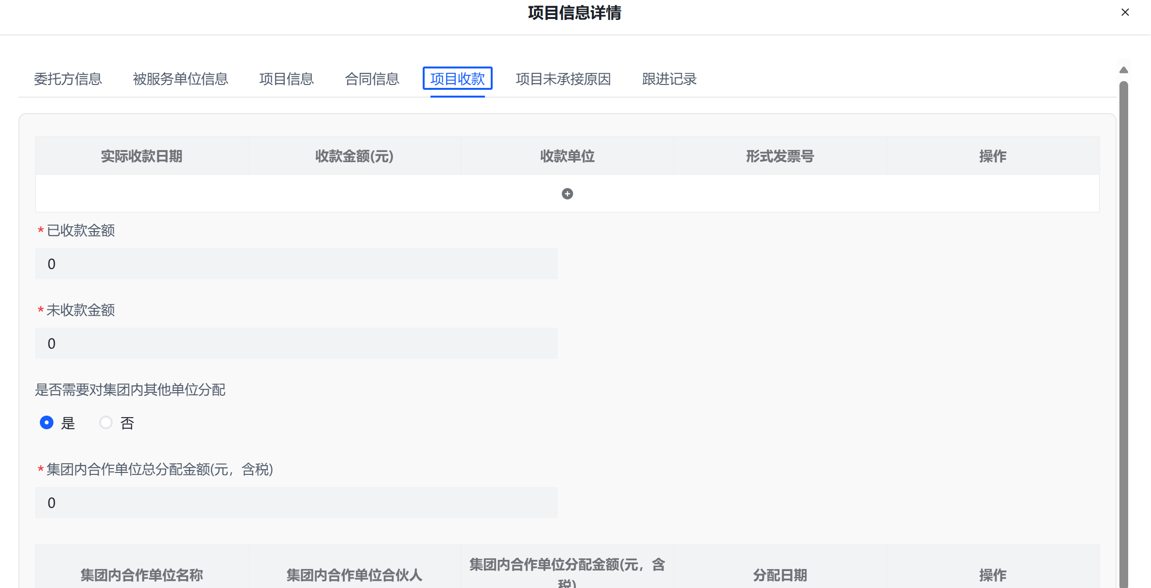Open the 合同信息 tab

point(372,79)
